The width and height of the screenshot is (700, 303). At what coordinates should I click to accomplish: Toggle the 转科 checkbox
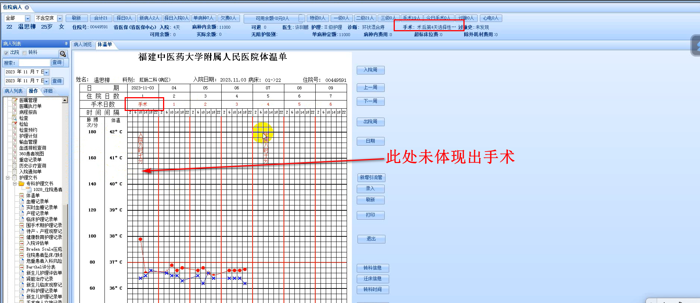[x=24, y=53]
